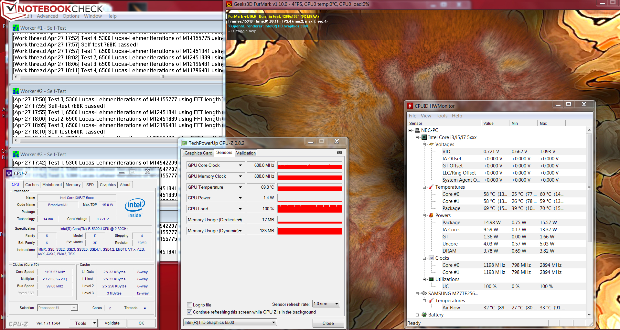
Task: Open the View menu in HWMonitor
Action: (x=426, y=116)
